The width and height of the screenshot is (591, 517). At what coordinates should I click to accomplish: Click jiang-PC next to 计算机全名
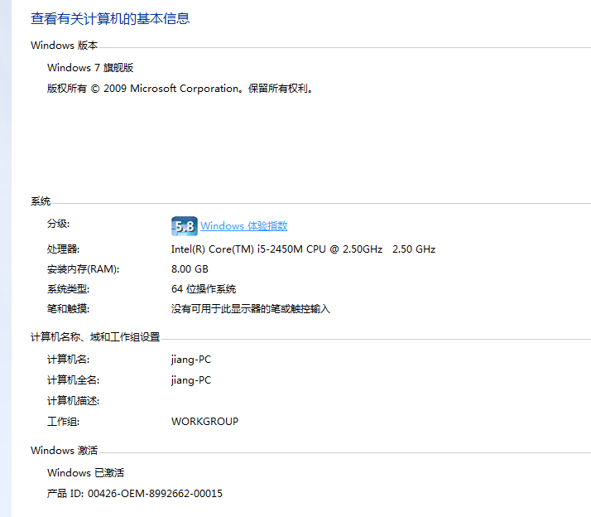tap(191, 380)
